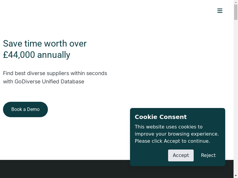This screenshot has height=178, width=238.
Task: Click "Find best diverse suppliers within seconds" text
Action: click(55, 73)
